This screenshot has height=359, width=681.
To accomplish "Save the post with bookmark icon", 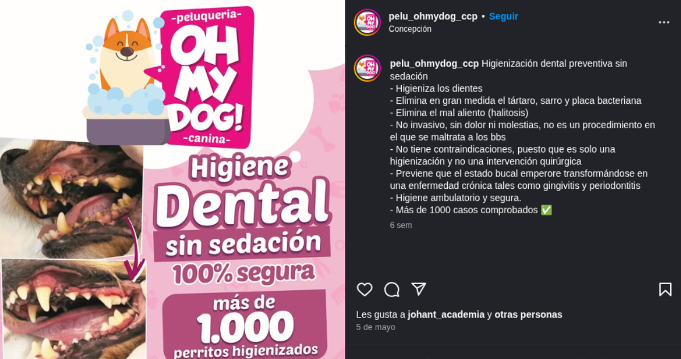I will pos(665,290).
